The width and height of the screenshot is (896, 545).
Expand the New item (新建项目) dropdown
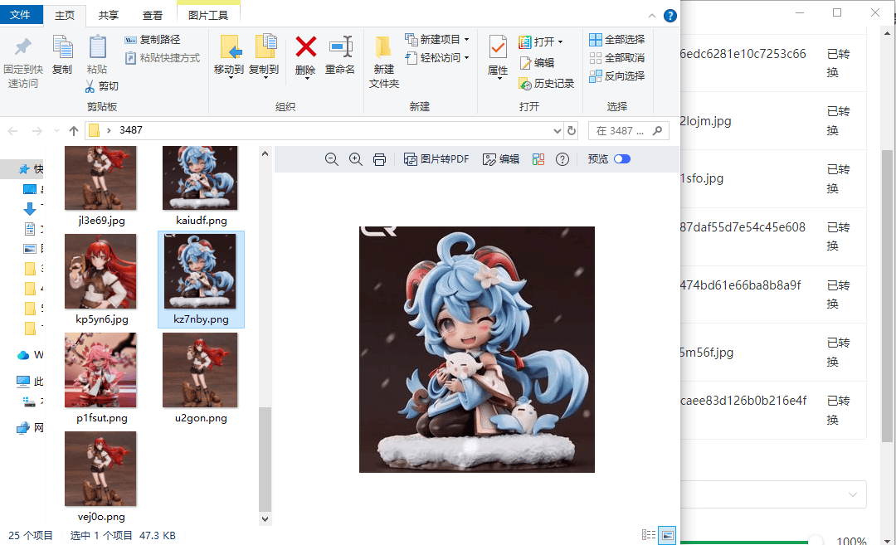pyautogui.click(x=467, y=40)
